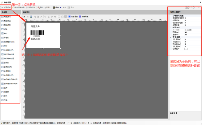
Task: Select 商品名称 in the data source list
Action: (6, 25)
